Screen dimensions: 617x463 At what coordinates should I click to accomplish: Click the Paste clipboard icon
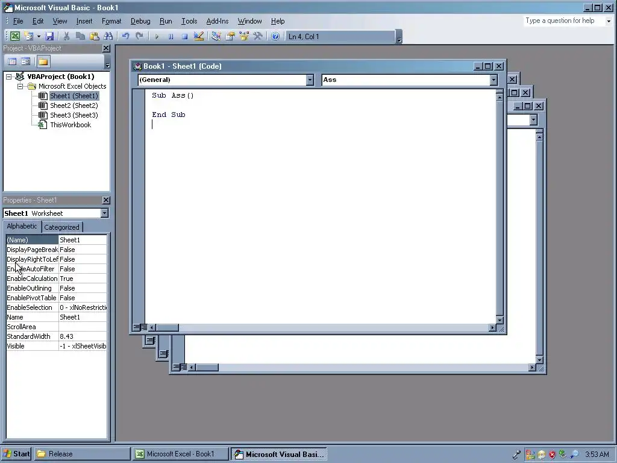[95, 37]
